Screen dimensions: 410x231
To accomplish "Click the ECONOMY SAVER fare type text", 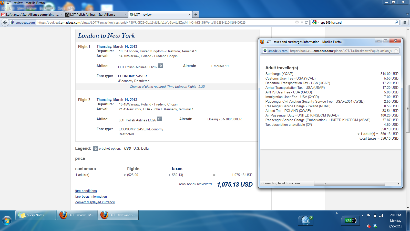I will coord(132,76).
